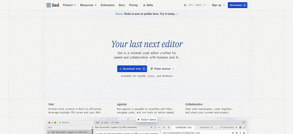Click the 'Your last next editor' headline
The image size is (293, 134).
[147, 44]
